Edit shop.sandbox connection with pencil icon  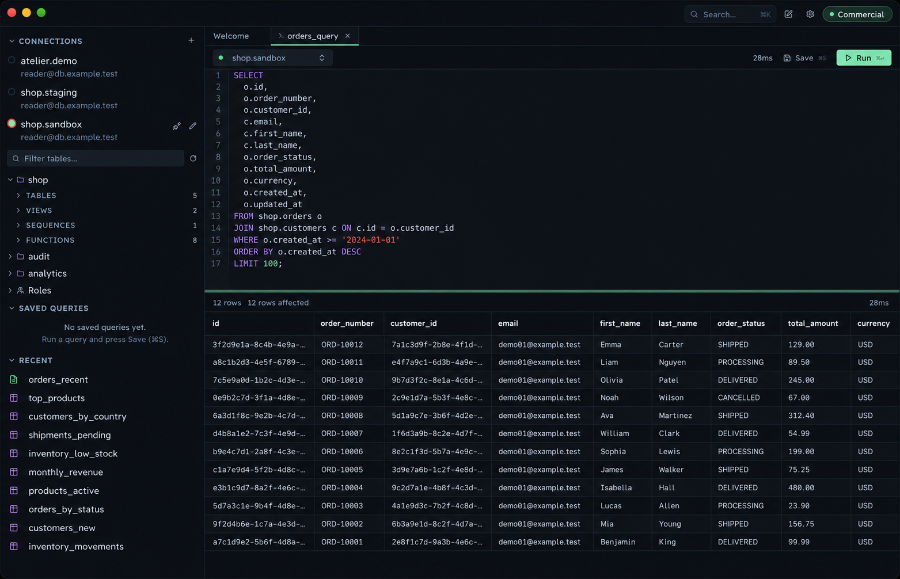193,125
